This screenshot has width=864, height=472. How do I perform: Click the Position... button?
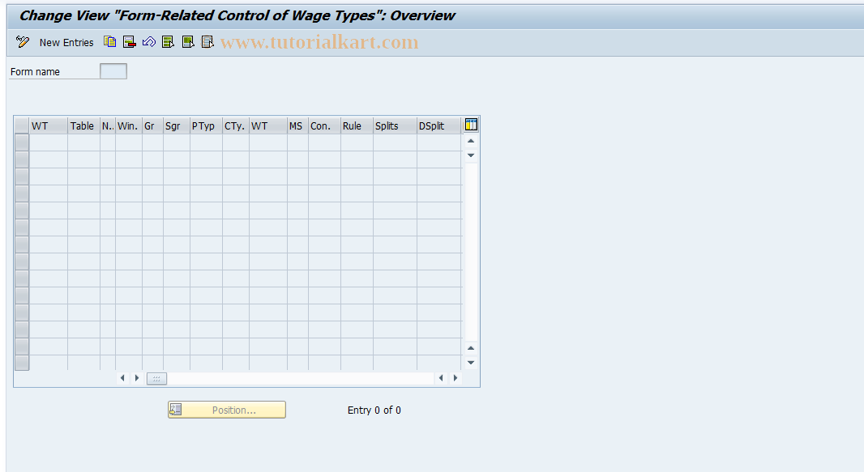pyautogui.click(x=227, y=410)
